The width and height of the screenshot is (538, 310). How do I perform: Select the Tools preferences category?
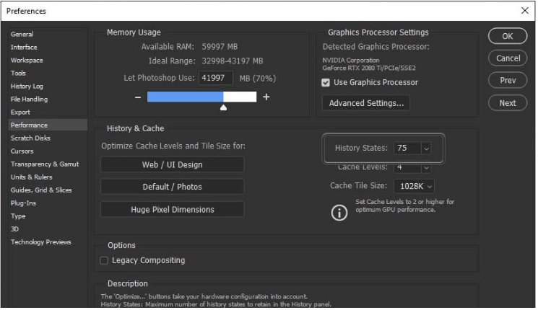[x=18, y=74]
